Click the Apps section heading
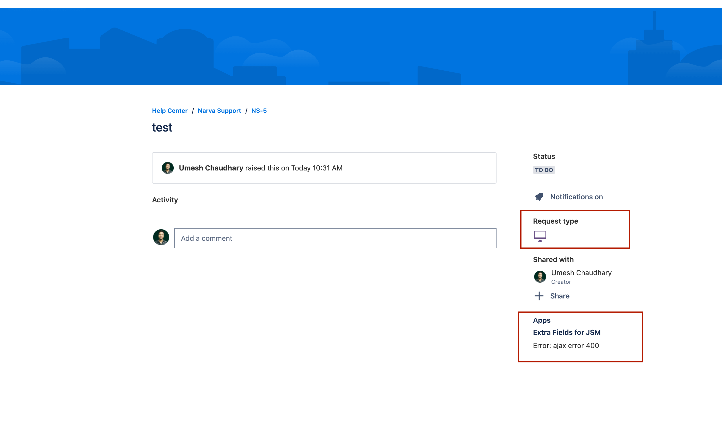722x433 pixels. coord(541,320)
